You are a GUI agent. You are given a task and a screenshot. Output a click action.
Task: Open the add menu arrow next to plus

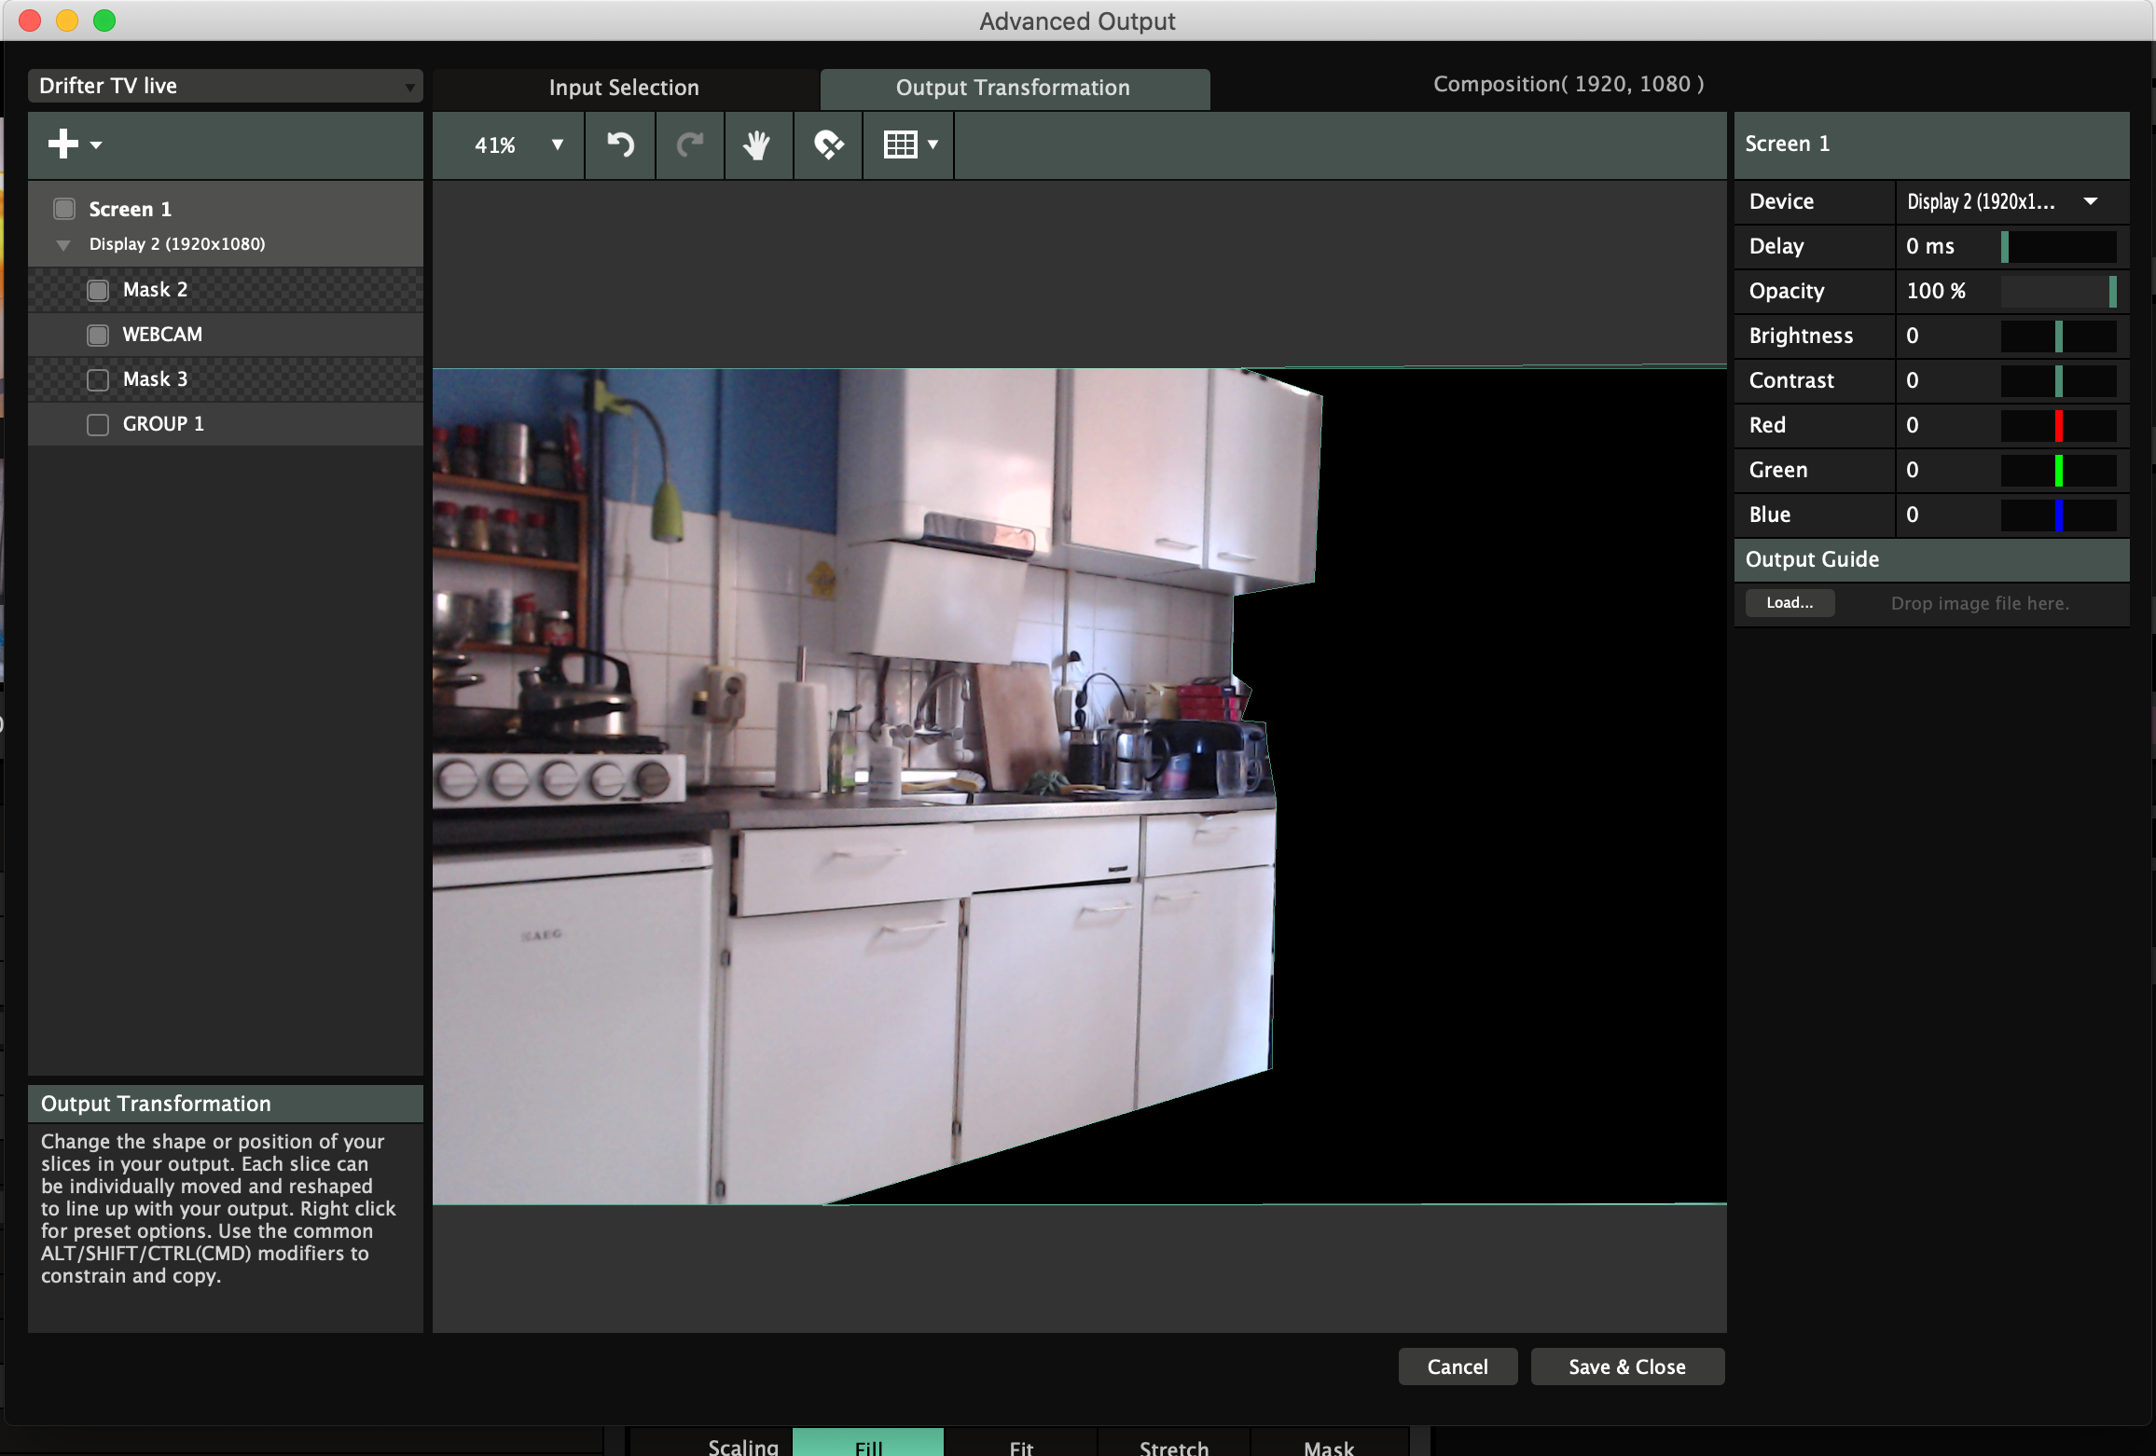(x=96, y=145)
